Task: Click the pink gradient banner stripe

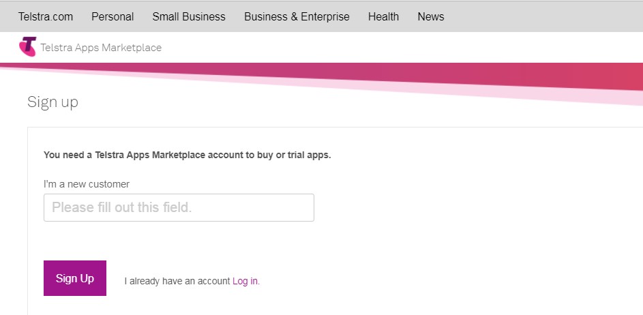Action: click(x=409, y=74)
